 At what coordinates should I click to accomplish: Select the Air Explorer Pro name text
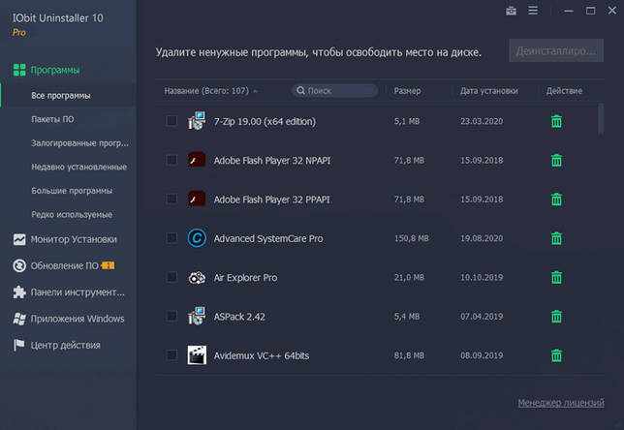245,277
